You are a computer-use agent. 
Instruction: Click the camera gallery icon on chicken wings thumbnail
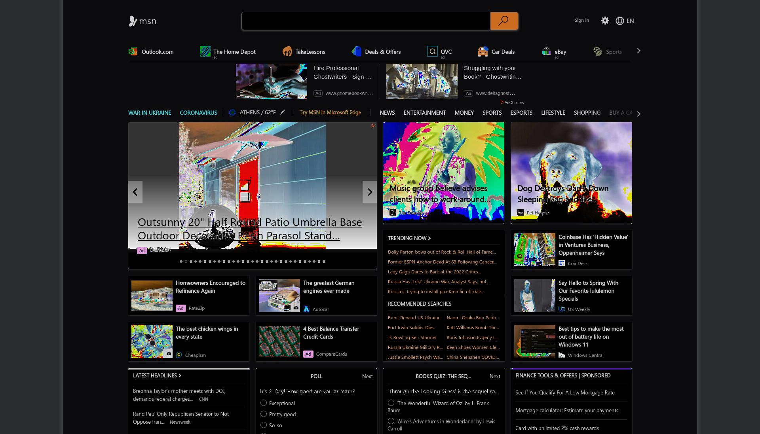[169, 354]
